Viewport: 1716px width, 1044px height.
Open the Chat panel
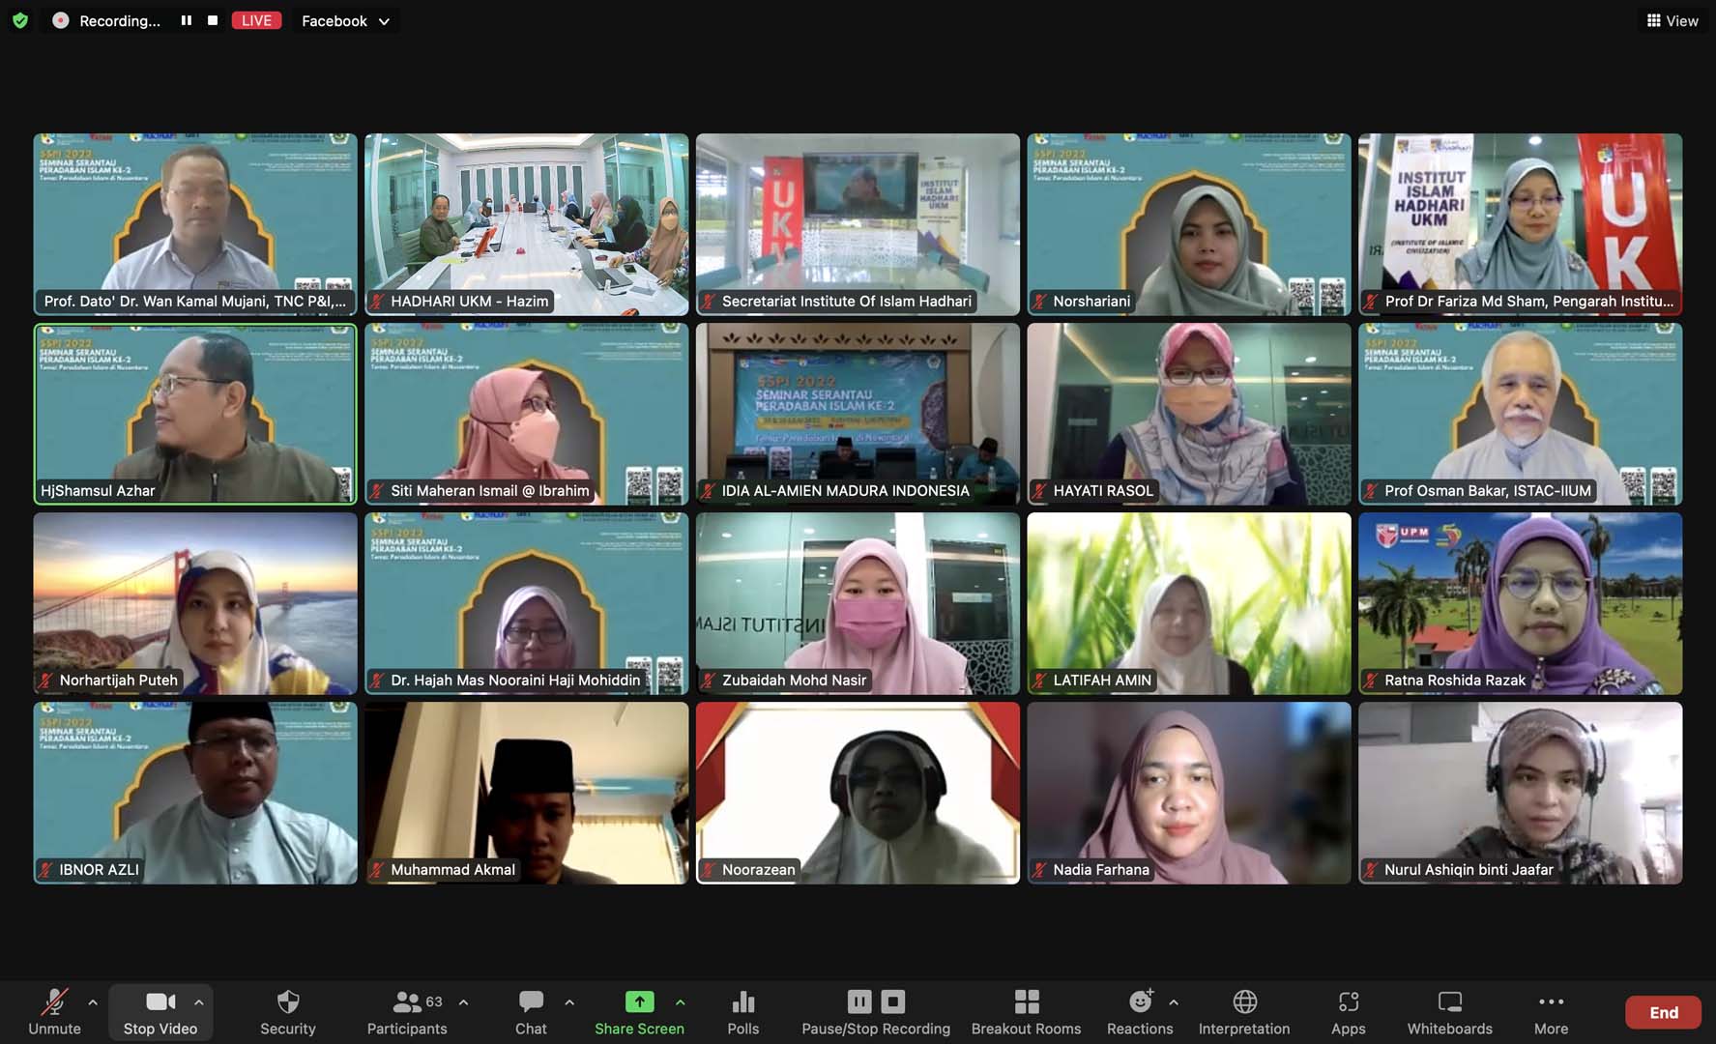pos(531,1011)
